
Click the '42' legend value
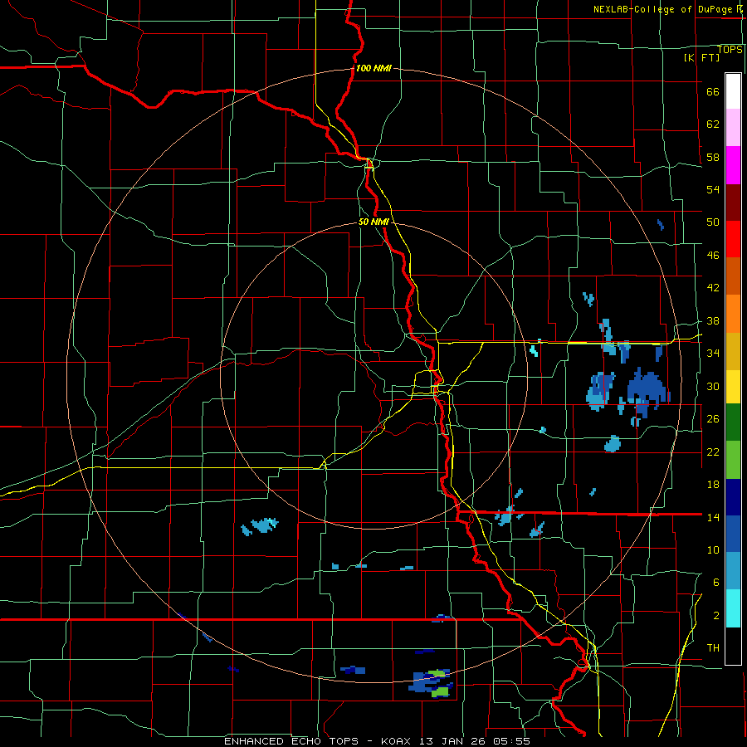point(713,288)
